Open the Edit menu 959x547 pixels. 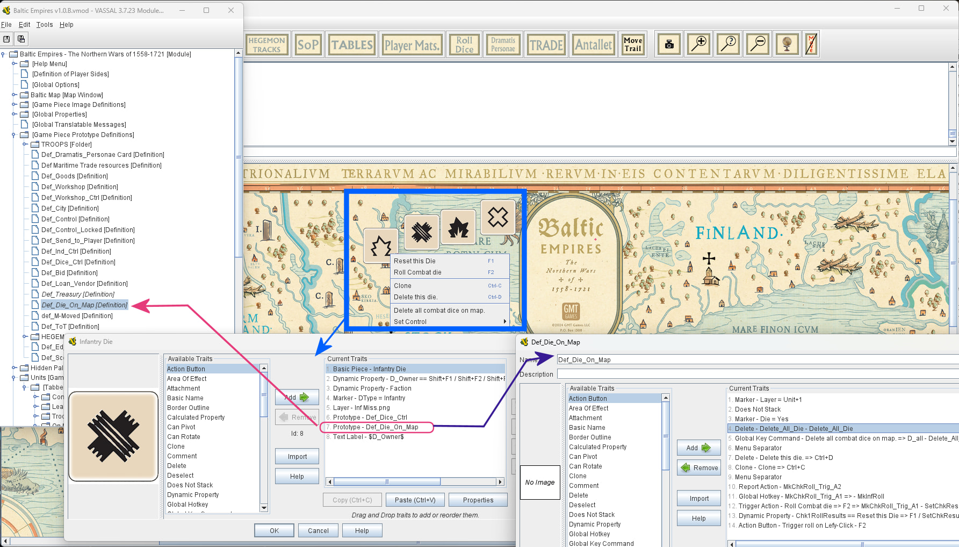point(25,24)
